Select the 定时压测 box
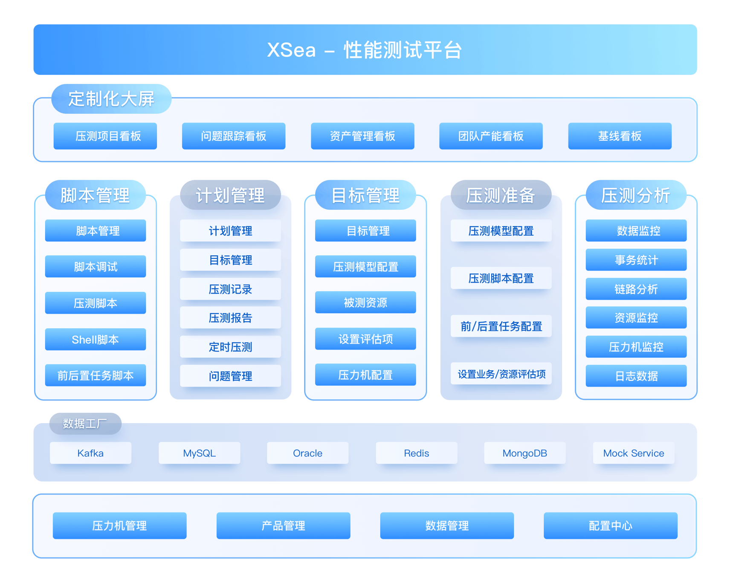 click(230, 346)
